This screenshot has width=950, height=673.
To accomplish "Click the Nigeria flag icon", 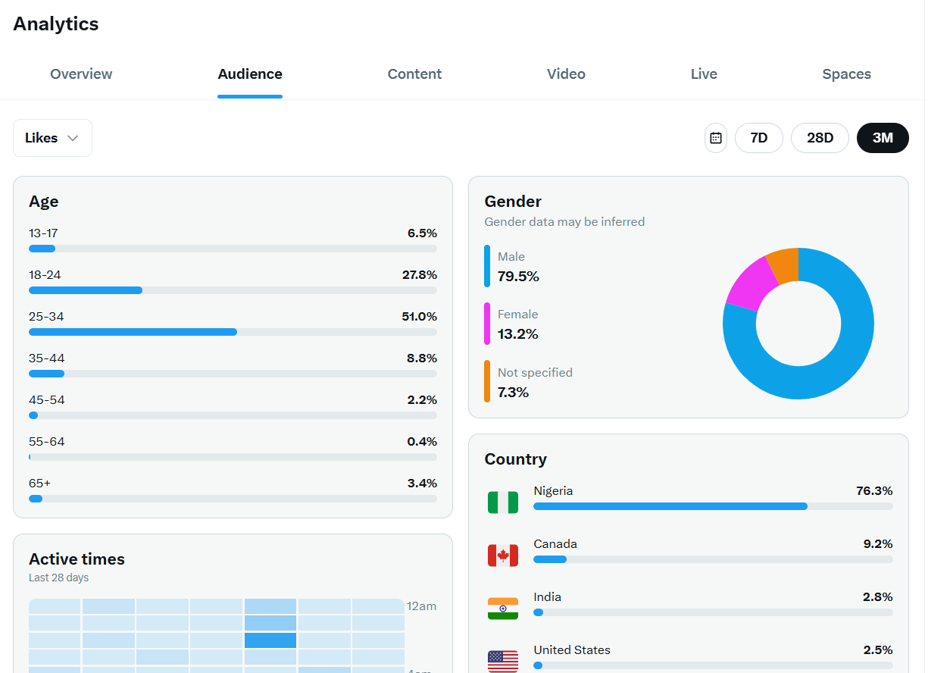I will 503,502.
